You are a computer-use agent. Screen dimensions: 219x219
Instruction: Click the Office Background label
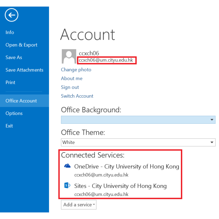pos(91,110)
